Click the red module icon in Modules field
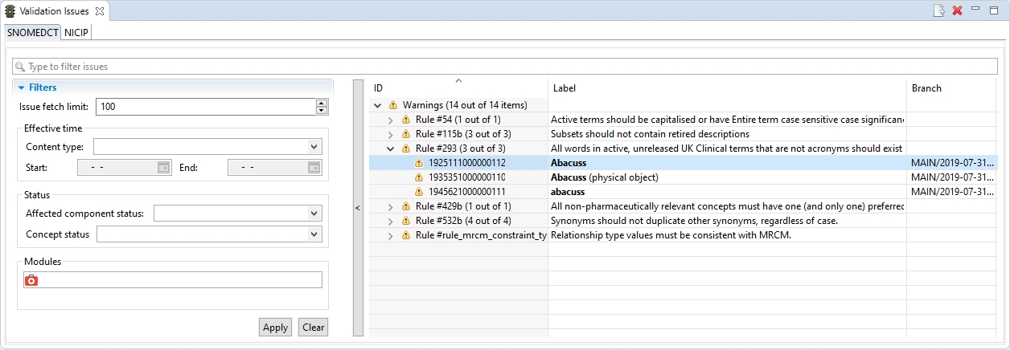The height and width of the screenshot is (350, 1010). 31,280
